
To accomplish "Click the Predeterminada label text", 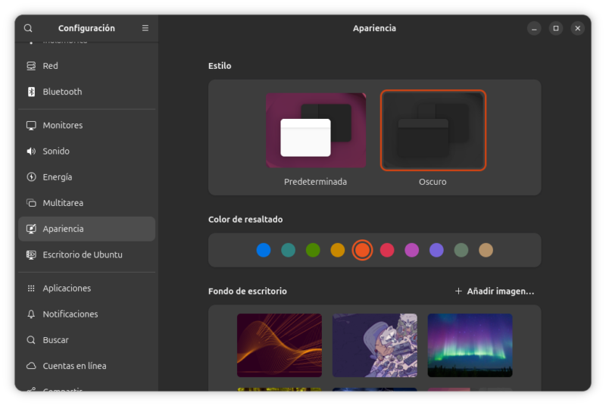I will click(x=315, y=182).
